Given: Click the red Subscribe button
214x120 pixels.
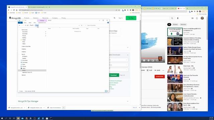Looking at the screenshot, I should (160, 76).
